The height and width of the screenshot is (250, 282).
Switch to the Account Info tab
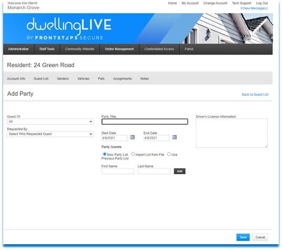coord(16,79)
